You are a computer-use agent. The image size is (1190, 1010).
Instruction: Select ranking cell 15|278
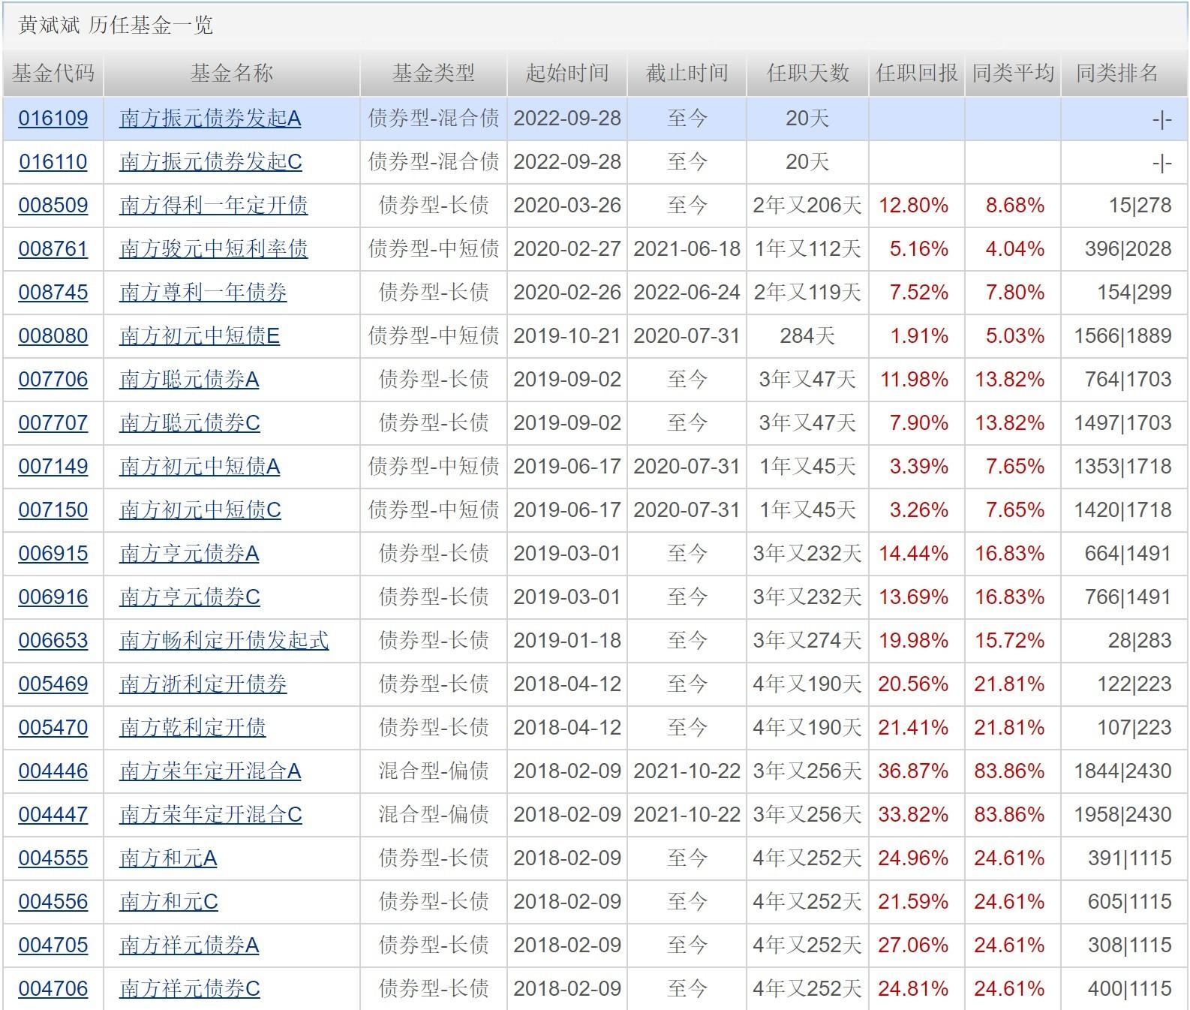[x=1140, y=206]
